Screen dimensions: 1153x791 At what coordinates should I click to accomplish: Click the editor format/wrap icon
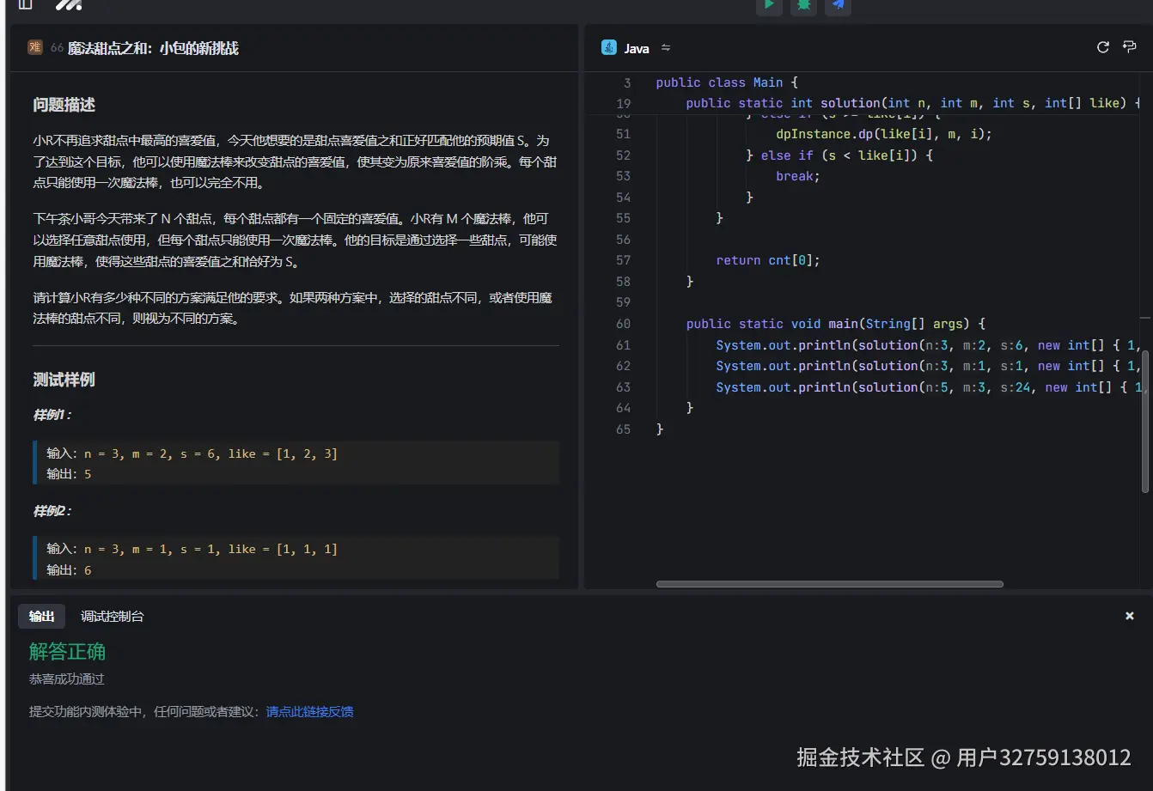tap(1130, 47)
